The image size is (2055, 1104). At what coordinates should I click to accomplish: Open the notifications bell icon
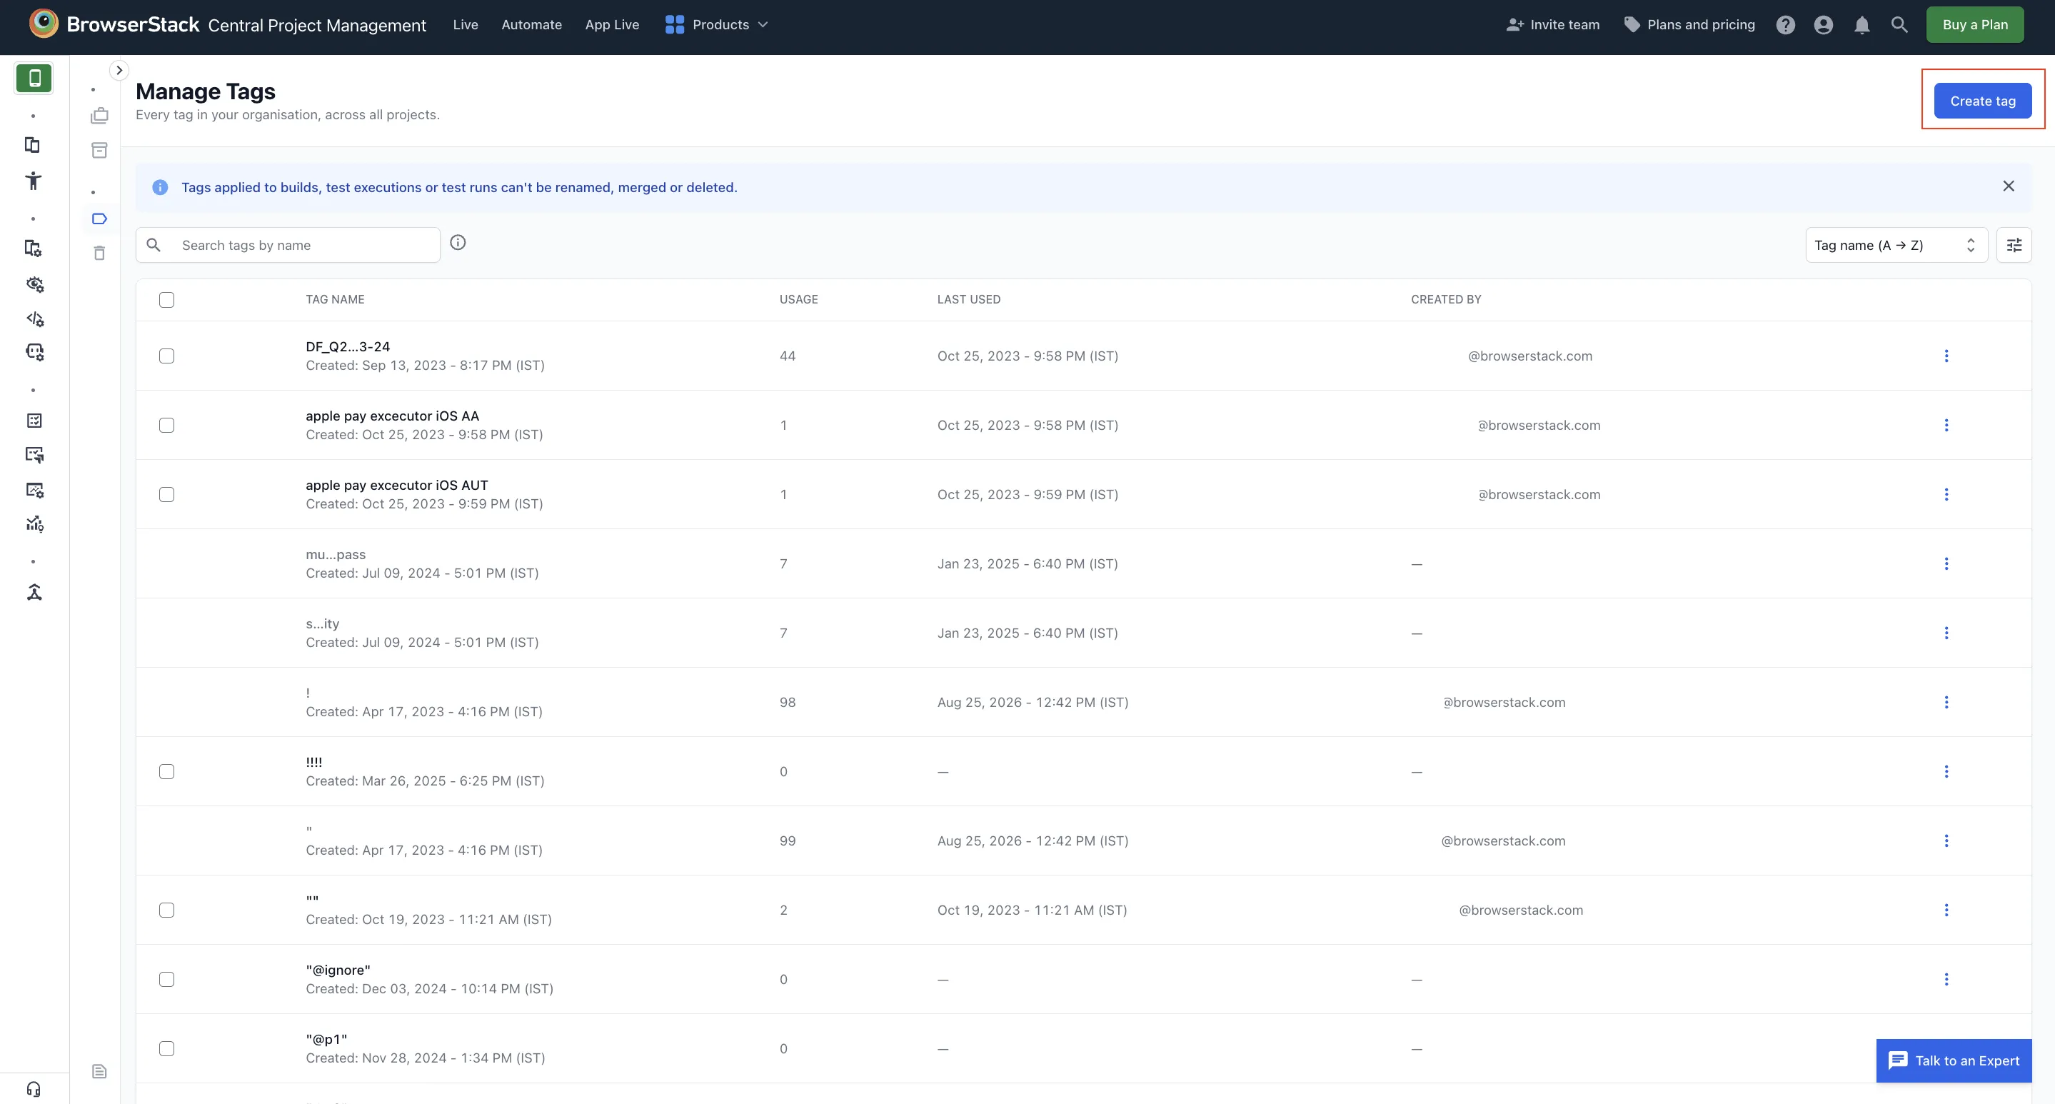point(1862,25)
